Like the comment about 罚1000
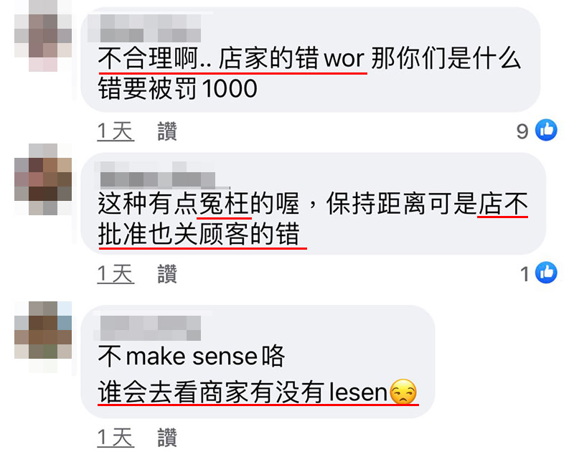This screenshot has height=452, width=574. (x=167, y=131)
